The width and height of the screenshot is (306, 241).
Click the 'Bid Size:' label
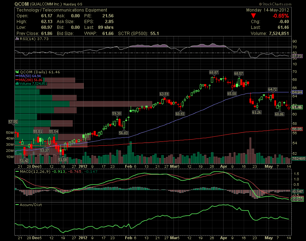pyautogui.click(x=65, y=34)
